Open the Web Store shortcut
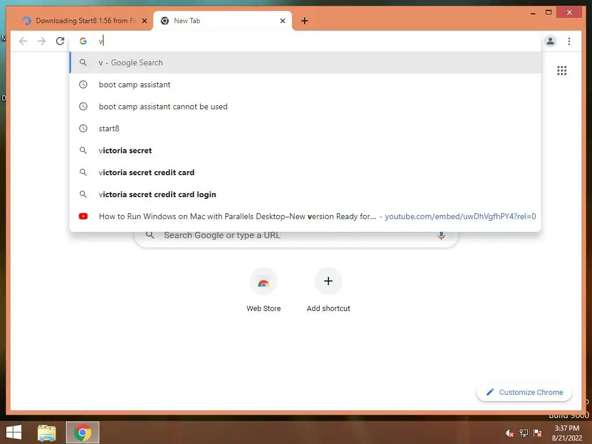The height and width of the screenshot is (444, 592). (264, 290)
